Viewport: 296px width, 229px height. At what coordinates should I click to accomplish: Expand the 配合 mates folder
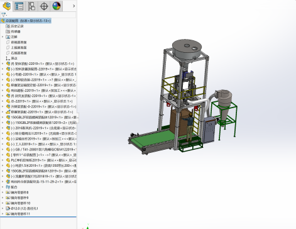(x=3, y=187)
